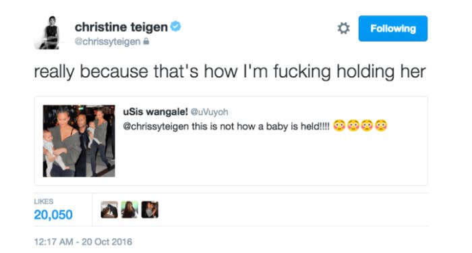
Task: Open the gear settings icon
Action: point(343,28)
